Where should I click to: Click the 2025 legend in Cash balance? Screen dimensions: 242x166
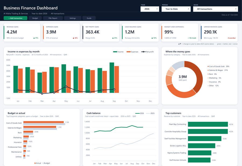[x=150, y=113]
